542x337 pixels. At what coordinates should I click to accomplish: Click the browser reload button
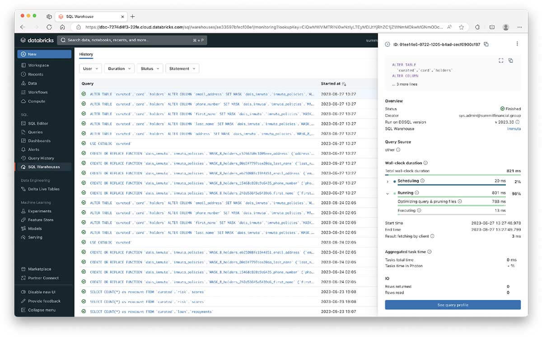click(49, 27)
